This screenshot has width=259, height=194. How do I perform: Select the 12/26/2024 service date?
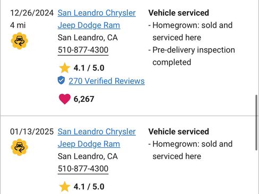(x=32, y=13)
